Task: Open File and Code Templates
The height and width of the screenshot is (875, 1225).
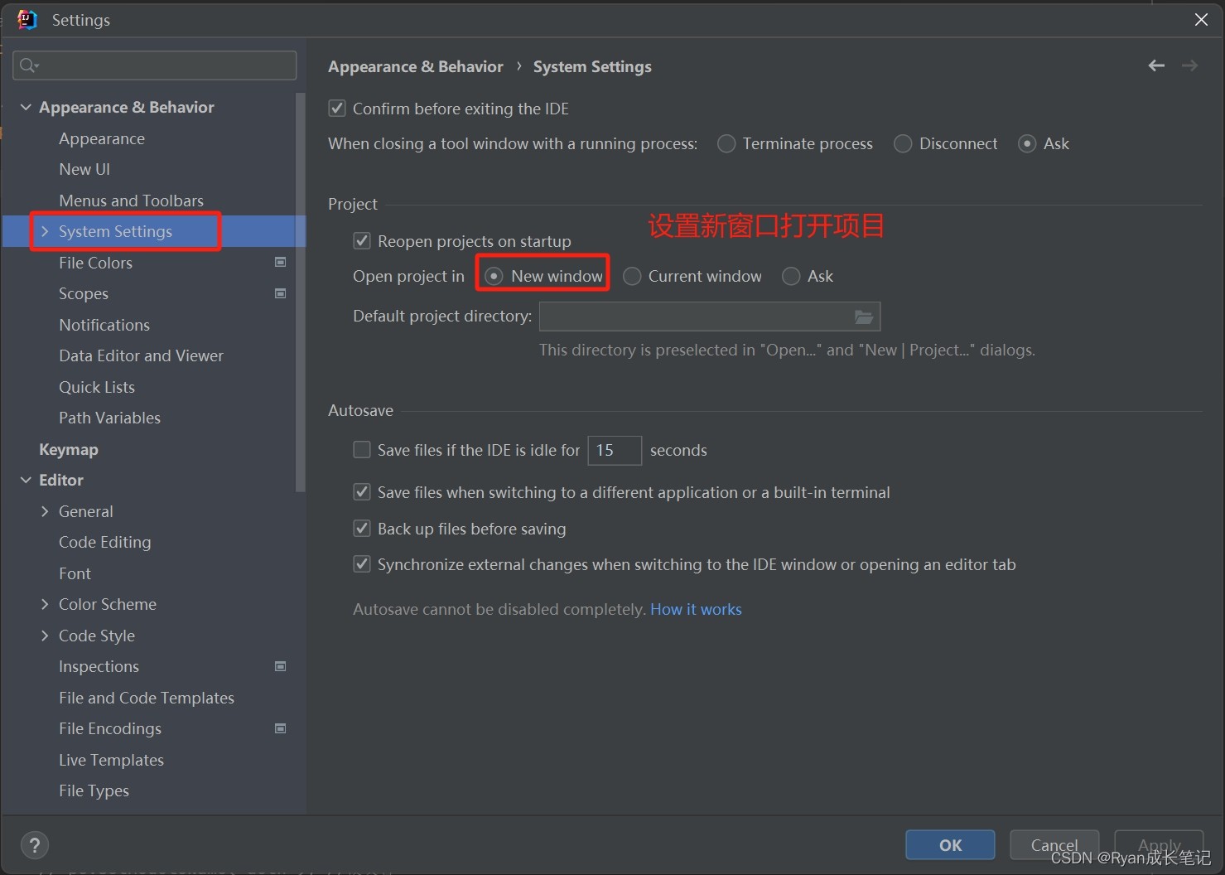Action: coord(147,698)
